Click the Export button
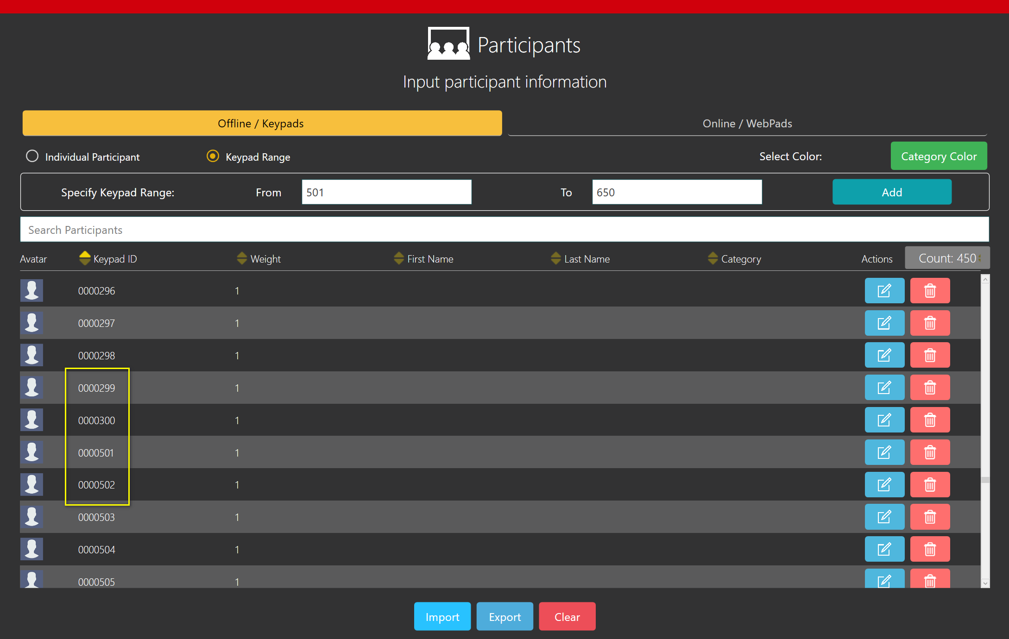The width and height of the screenshot is (1009, 639). click(504, 617)
